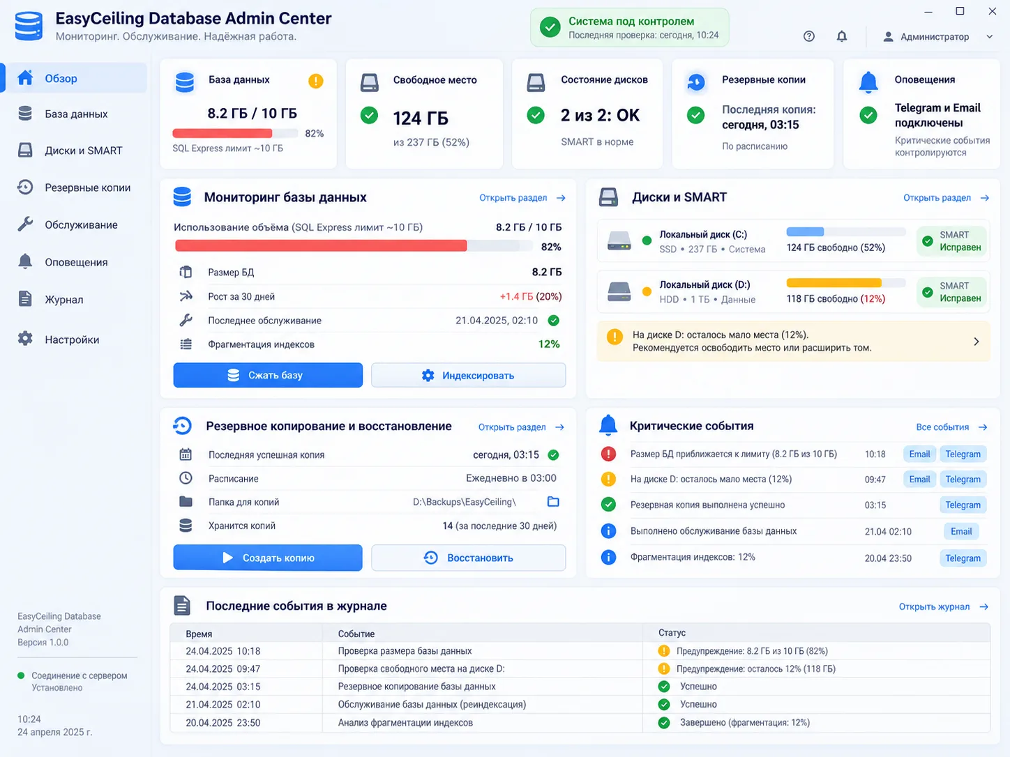Click the SMART Исправен badge for disk C:
The width and height of the screenshot is (1010, 757).
tap(952, 241)
